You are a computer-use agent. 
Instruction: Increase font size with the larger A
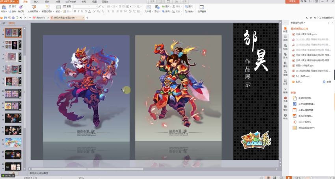tap(99, 7)
